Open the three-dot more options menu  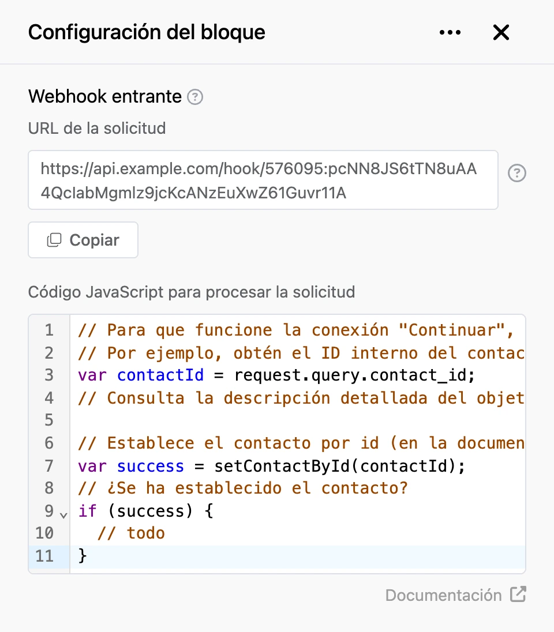point(450,32)
